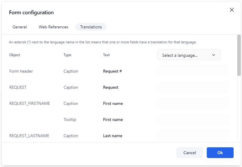Close the Form configuration dialog
This screenshot has height=167, width=242.
(x=232, y=10)
